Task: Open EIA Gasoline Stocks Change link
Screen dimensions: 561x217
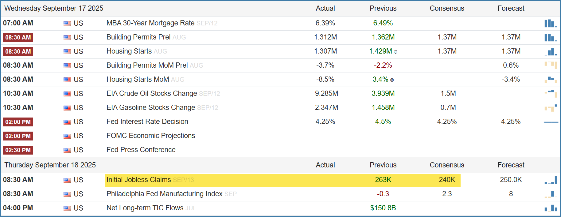Action: point(150,107)
